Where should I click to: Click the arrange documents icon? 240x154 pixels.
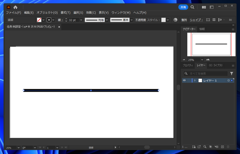(x=204, y=7)
